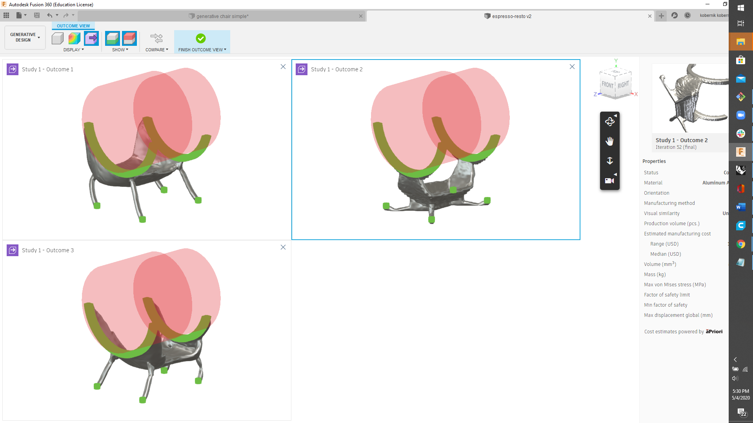This screenshot has height=423, width=753.
Task: Select the solid display mode cube icon
Action: pyautogui.click(x=58, y=38)
